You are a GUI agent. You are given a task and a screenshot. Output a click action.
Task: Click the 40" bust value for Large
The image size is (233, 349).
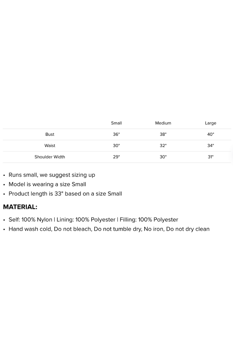click(210, 134)
